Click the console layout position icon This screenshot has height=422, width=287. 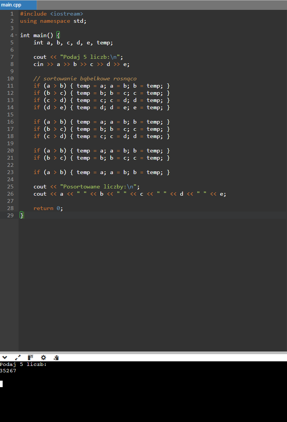coord(30,357)
